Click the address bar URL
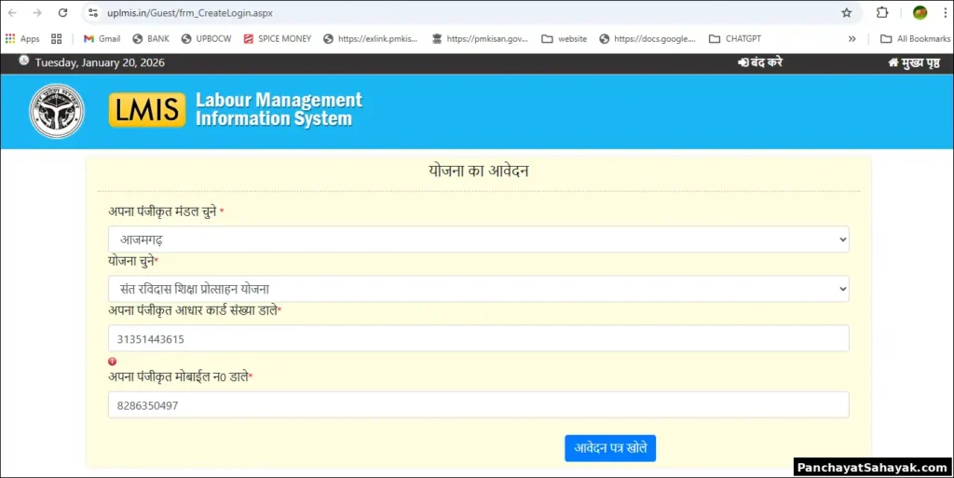Screen dimensions: 954x478 (x=190, y=13)
